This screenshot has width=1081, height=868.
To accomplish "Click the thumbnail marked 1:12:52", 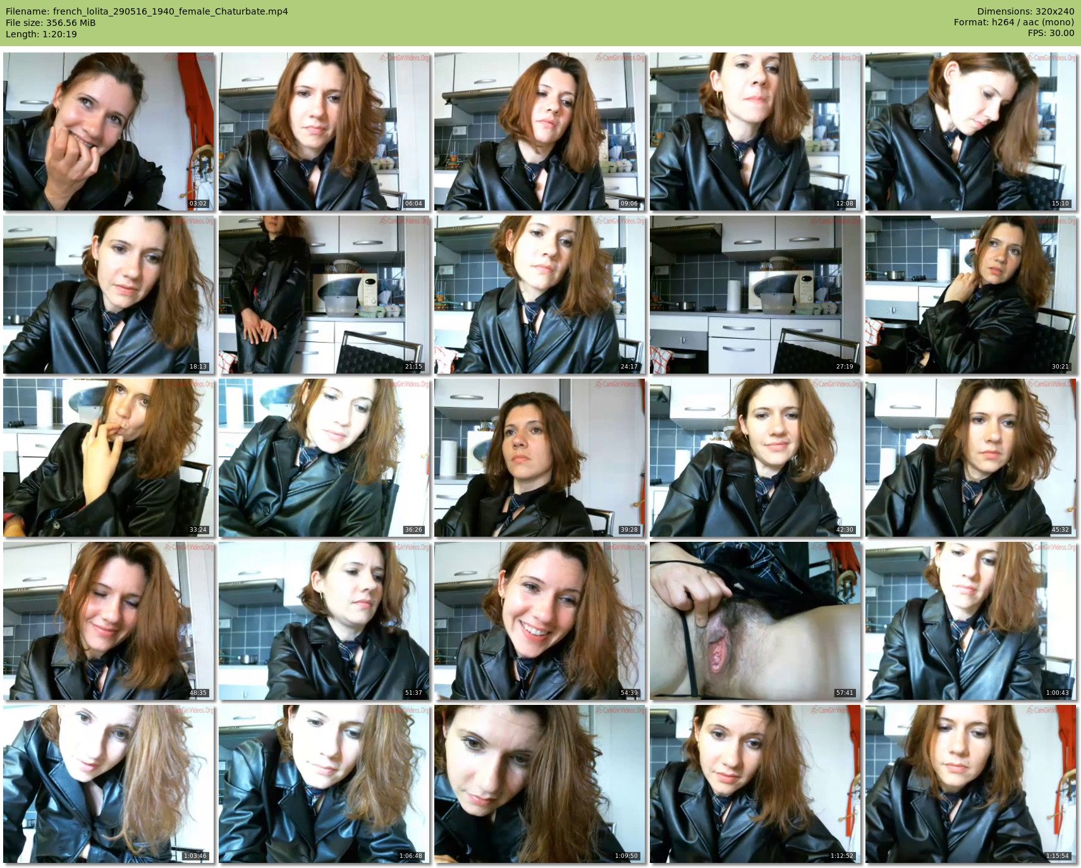I will tap(755, 784).
